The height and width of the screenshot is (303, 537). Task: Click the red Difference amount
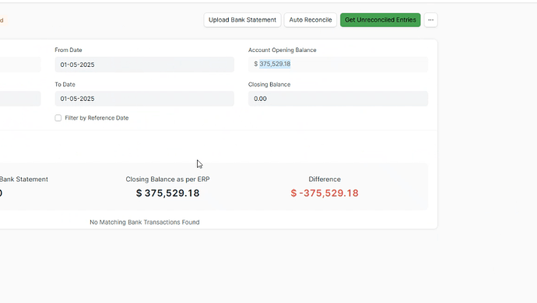click(x=325, y=193)
